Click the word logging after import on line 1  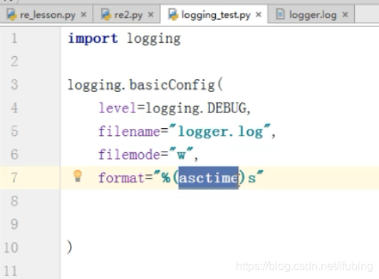[154, 39]
